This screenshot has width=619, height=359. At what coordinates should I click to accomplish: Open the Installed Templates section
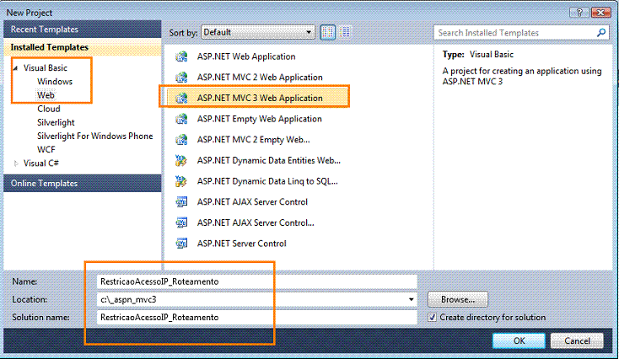83,47
